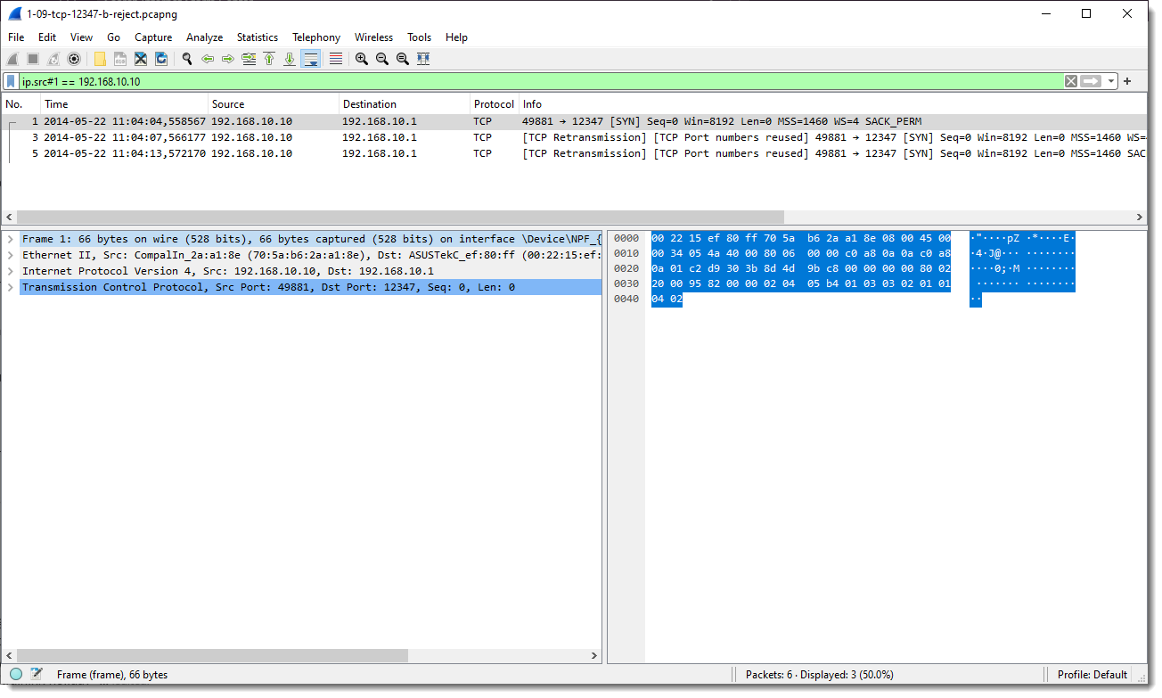Viewport: 1162px width, 698px height.
Task: Toggle auto-scroll during live capture
Action: click(x=311, y=59)
